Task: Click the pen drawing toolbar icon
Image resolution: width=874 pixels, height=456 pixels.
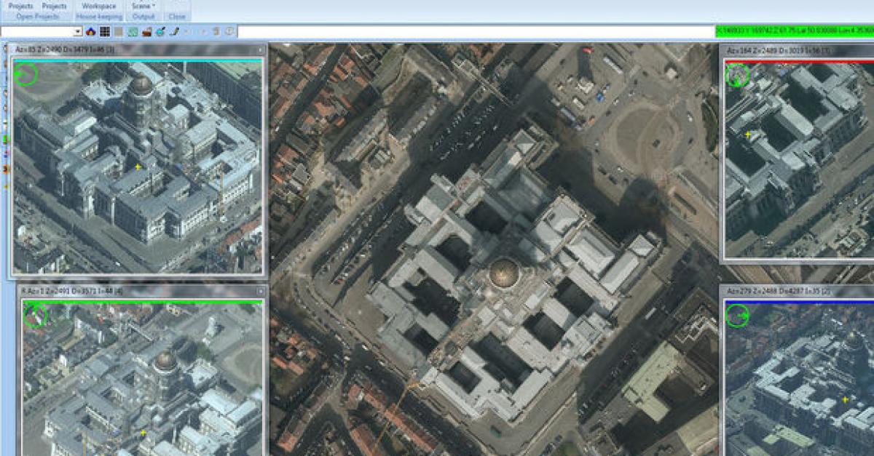Action: pyautogui.click(x=174, y=32)
